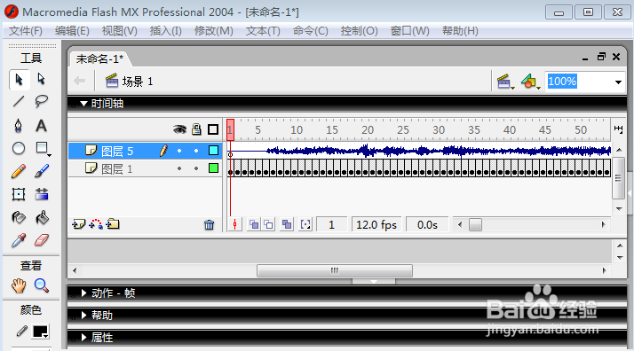Open the 帮助(H) menu
The width and height of the screenshot is (634, 351).
point(460,31)
